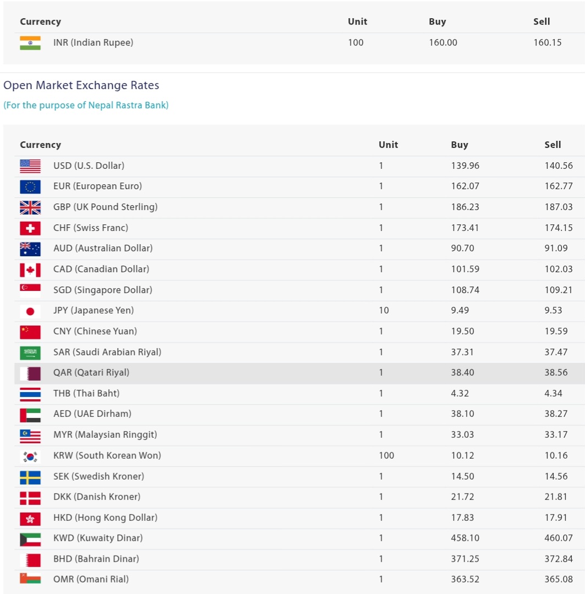Click the European Union flag icon
This screenshot has width=585, height=594.
(30, 186)
